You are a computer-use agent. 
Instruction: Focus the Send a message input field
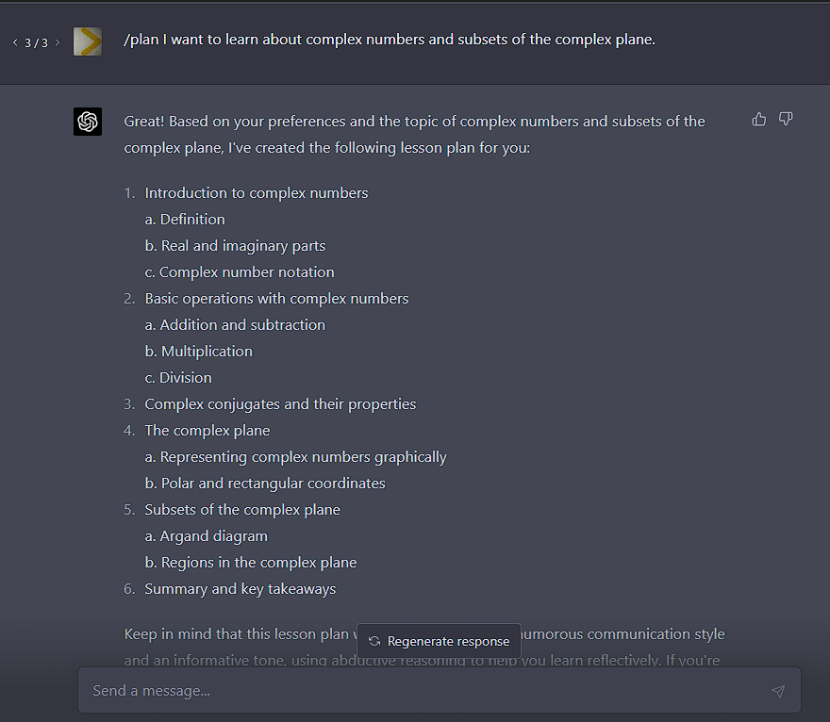coord(424,691)
